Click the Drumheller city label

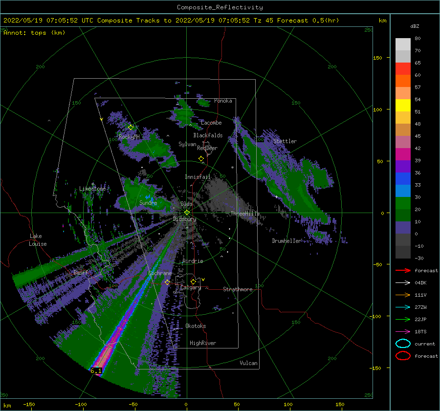click(x=286, y=241)
